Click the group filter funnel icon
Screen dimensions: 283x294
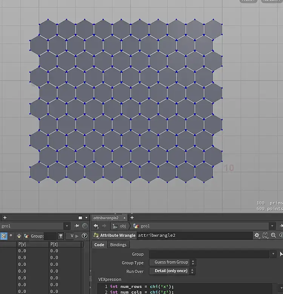[x=61, y=236]
